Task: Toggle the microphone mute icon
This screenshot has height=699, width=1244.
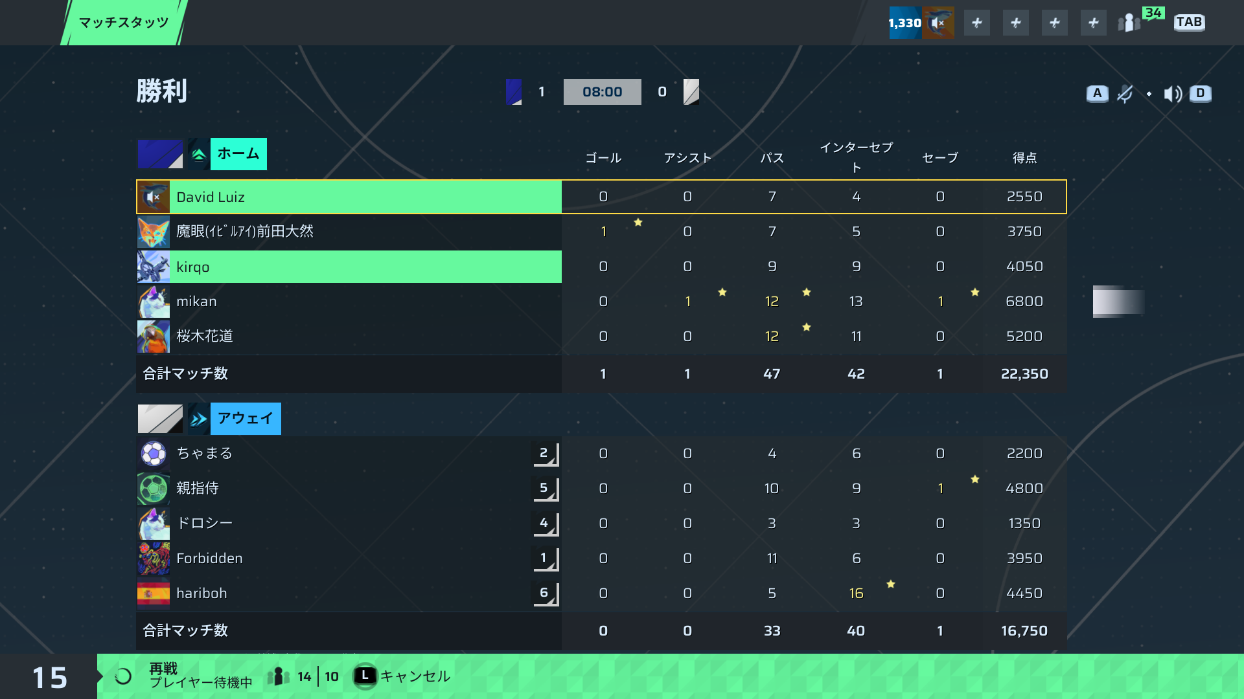Action: 1125,94
